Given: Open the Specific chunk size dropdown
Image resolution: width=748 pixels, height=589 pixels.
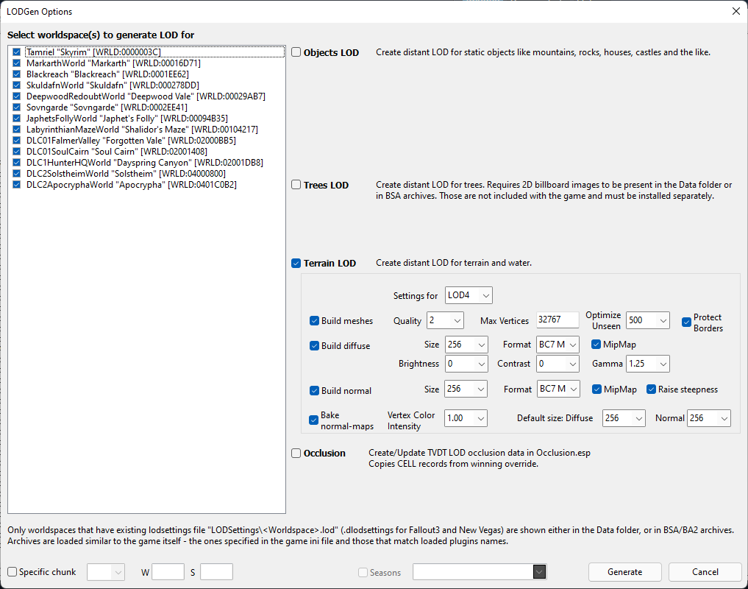Looking at the screenshot, I should (106, 572).
